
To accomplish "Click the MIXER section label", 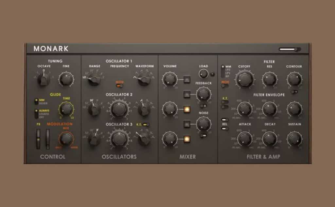I will point(187,157).
